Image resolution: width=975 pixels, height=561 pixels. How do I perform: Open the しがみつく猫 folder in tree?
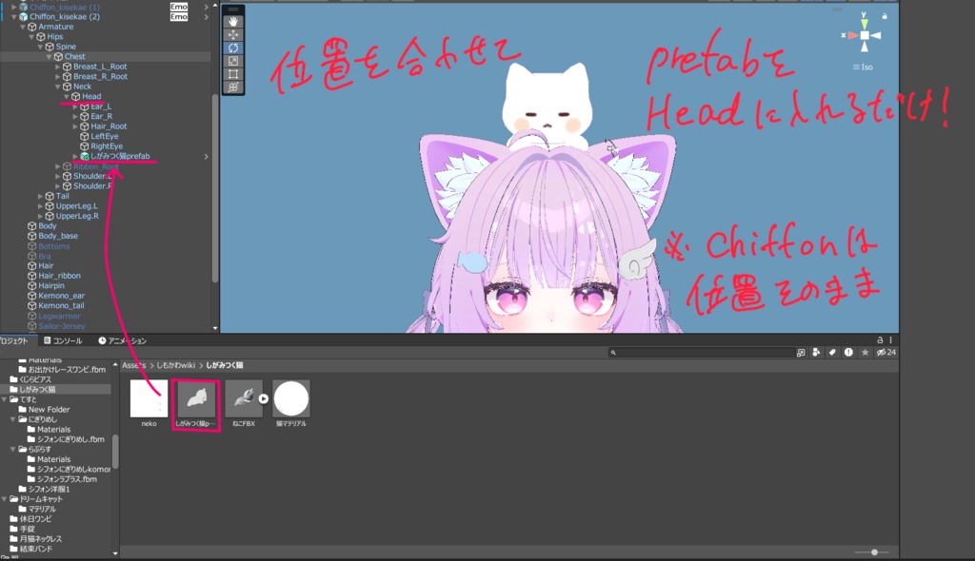[x=37, y=390]
